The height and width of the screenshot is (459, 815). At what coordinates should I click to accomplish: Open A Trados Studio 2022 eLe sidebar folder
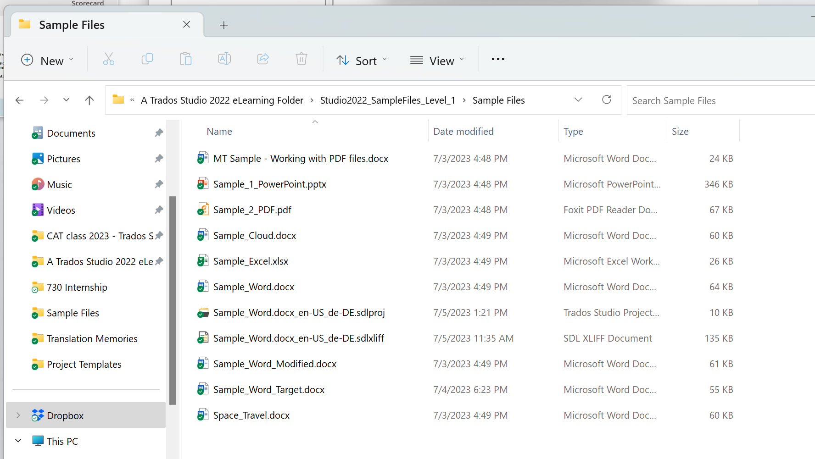pyautogui.click(x=100, y=261)
